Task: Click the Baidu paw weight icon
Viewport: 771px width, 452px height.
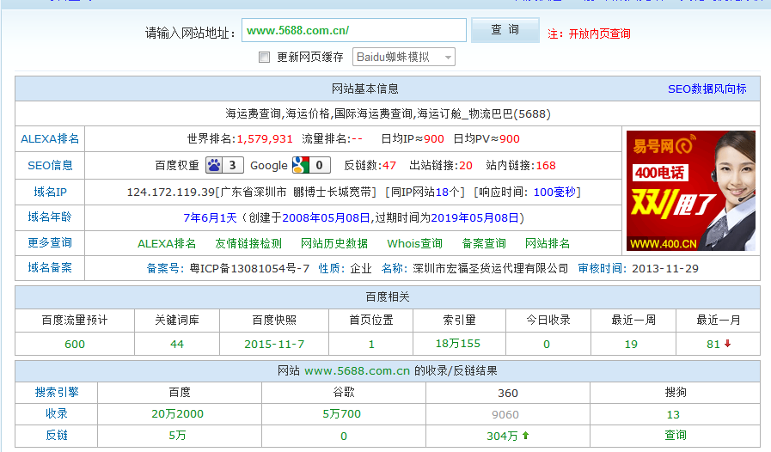Action: tap(214, 165)
